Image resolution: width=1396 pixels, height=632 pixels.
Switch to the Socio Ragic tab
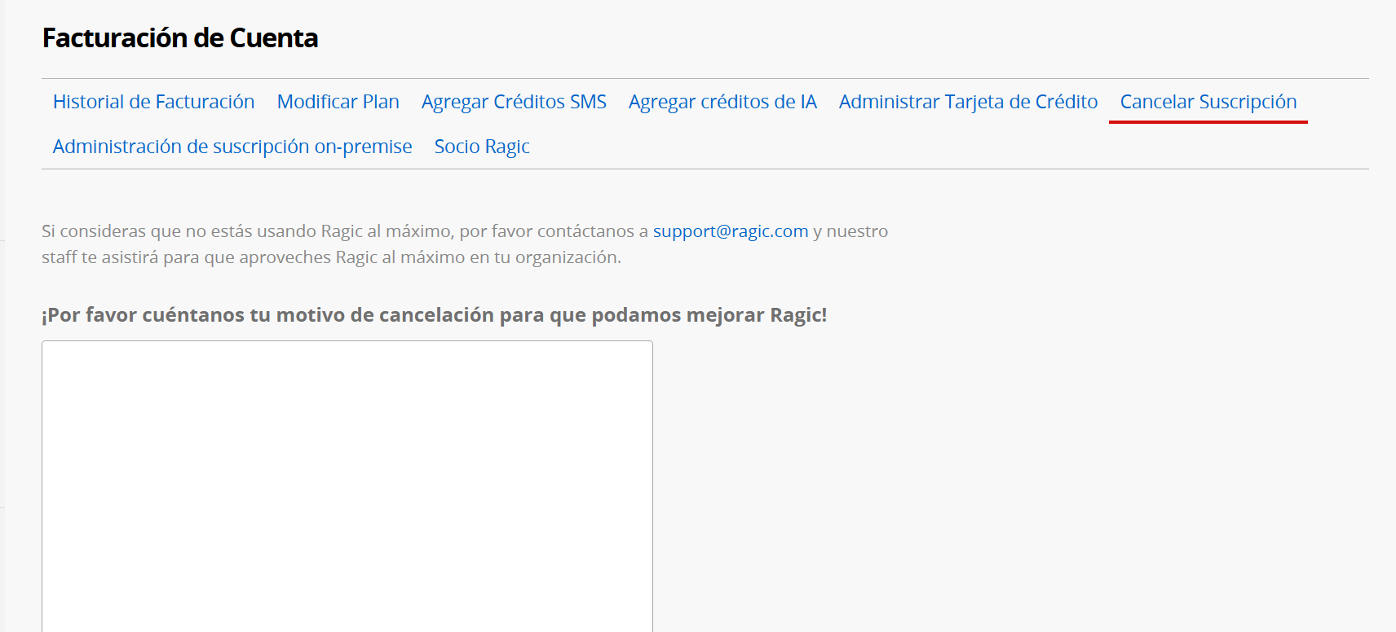[482, 147]
